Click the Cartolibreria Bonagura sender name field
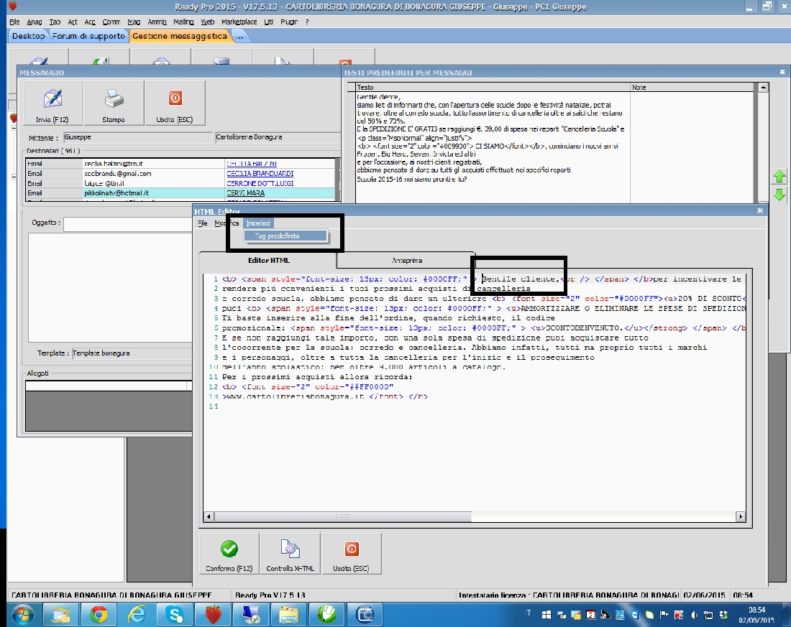 point(278,137)
